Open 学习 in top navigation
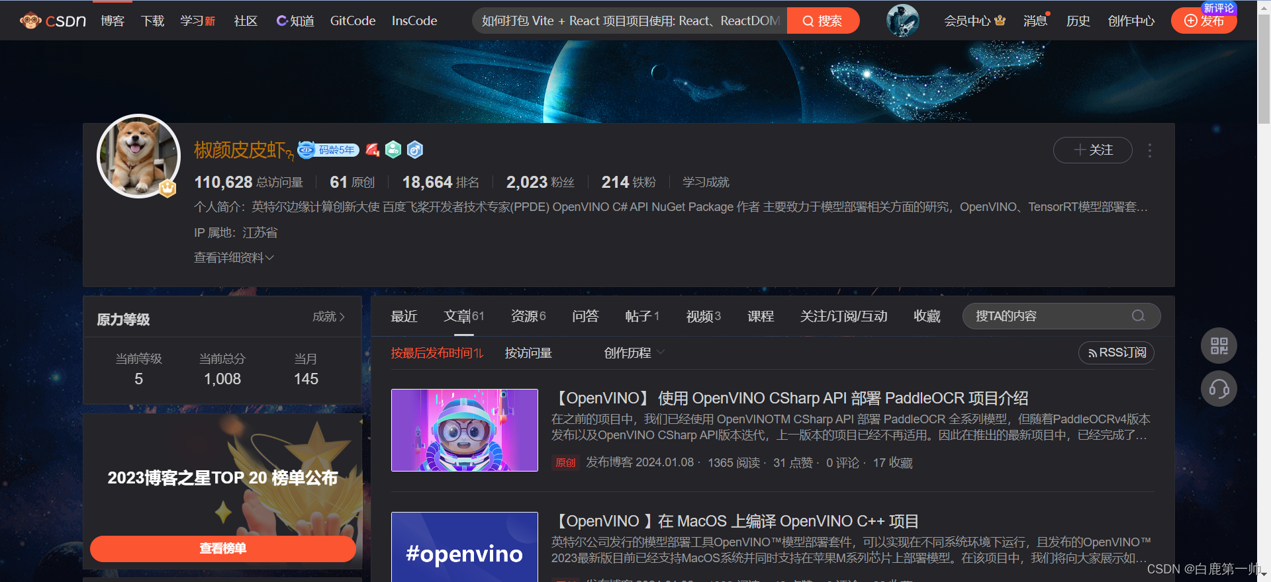This screenshot has height=582, width=1271. tap(197, 21)
